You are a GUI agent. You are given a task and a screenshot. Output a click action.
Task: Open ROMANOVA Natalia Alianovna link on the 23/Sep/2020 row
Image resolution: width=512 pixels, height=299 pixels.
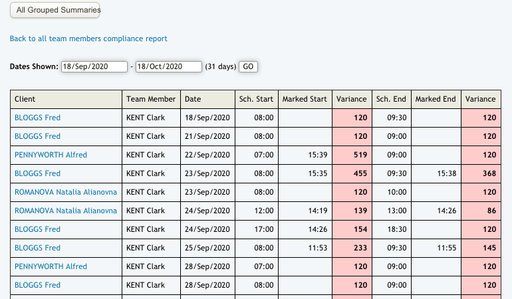coord(65,192)
